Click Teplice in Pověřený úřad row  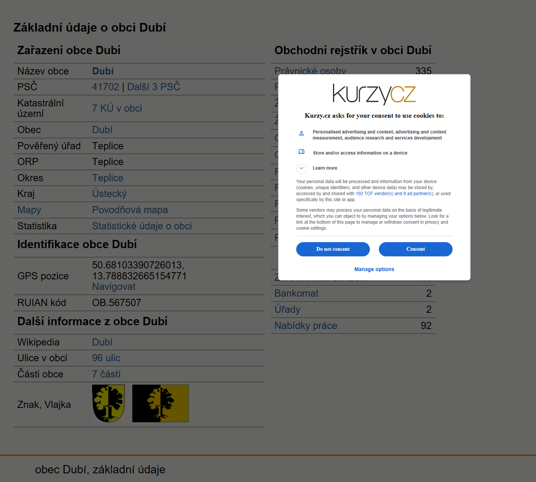pos(108,146)
